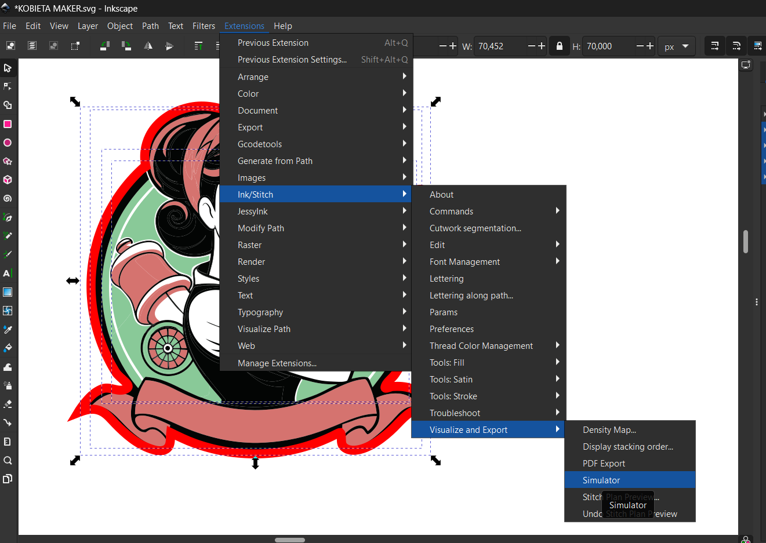Screen dimensions: 766x543
Task: Click the W width input field
Action: 500,46
